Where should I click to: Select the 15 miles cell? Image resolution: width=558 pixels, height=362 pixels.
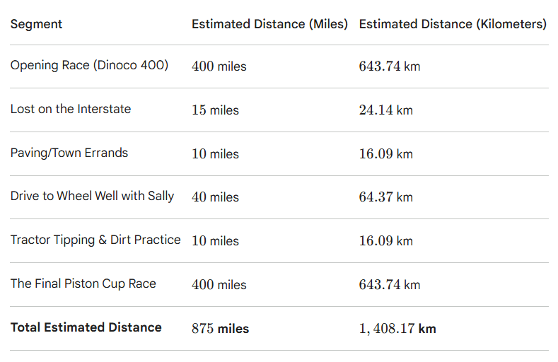pos(215,110)
